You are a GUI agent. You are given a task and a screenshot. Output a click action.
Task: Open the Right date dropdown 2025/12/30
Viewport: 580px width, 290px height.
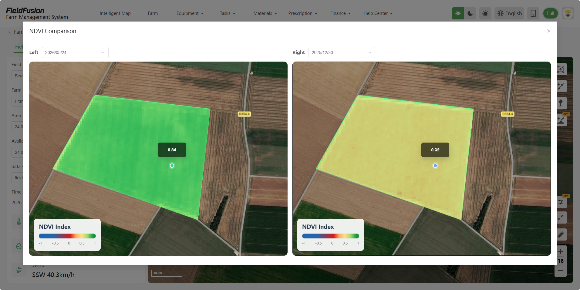[342, 52]
